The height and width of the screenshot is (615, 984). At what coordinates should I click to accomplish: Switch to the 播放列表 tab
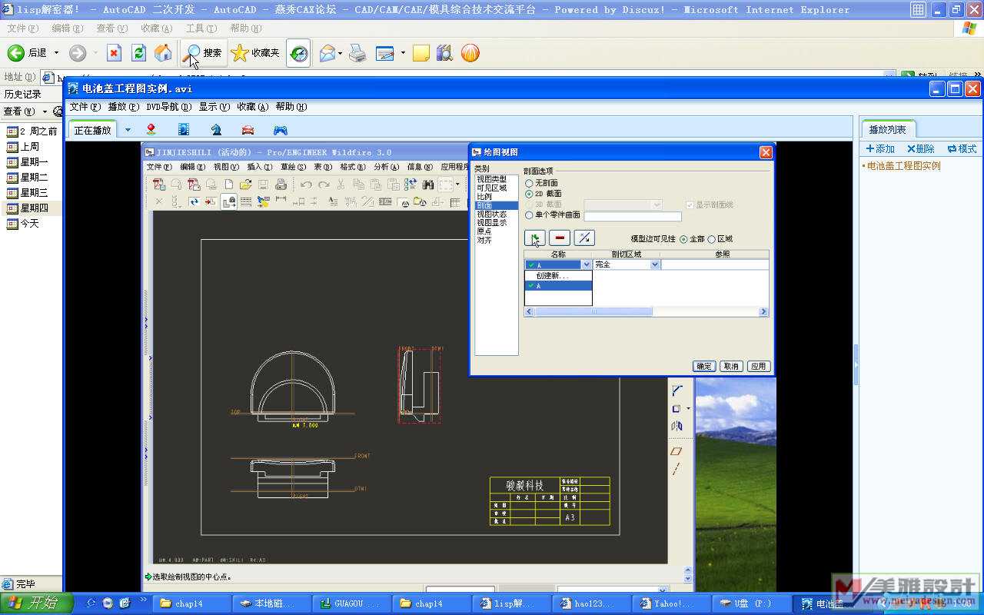[888, 129]
